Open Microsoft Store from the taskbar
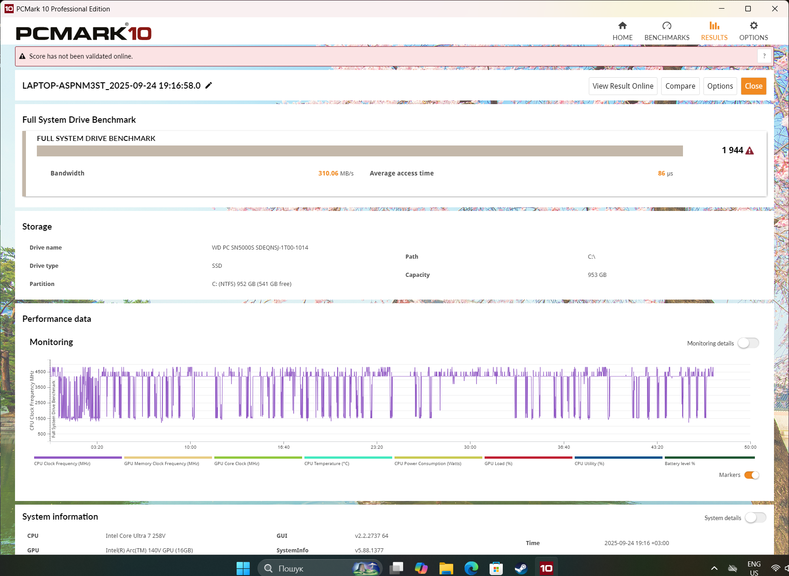Image resolution: width=789 pixels, height=576 pixels. click(x=496, y=568)
